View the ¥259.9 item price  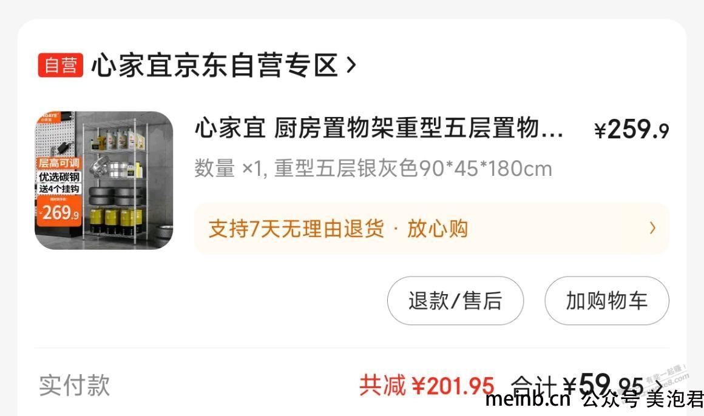(632, 130)
